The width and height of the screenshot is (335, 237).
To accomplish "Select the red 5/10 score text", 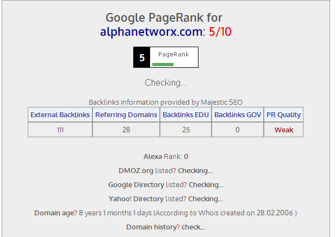I will [220, 32].
